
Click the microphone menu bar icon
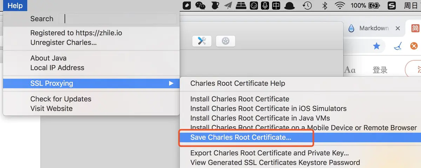click(x=265, y=6)
